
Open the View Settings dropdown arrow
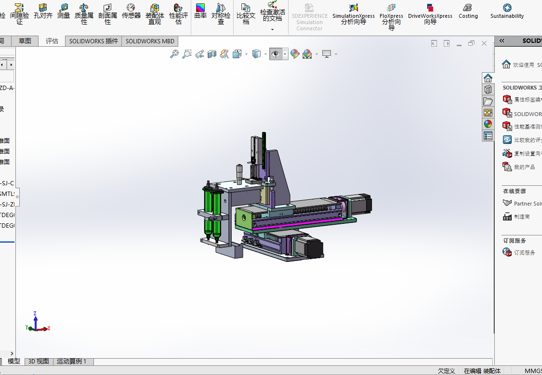(336, 54)
